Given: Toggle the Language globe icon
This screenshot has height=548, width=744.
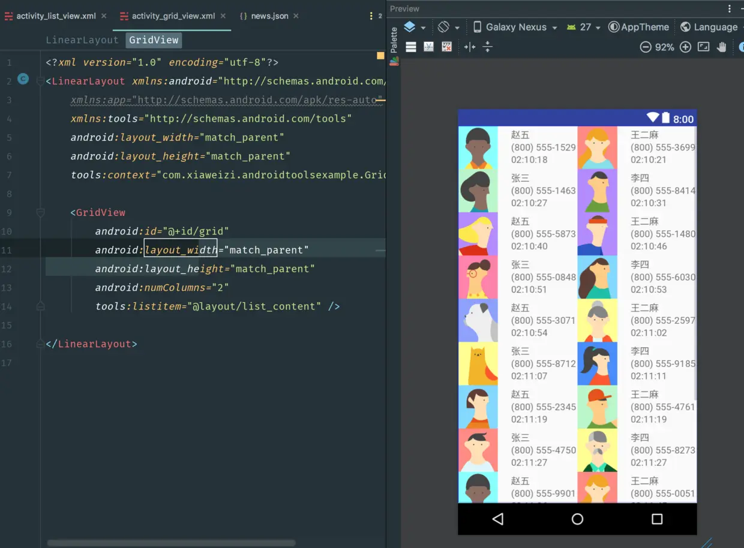Looking at the screenshot, I should point(686,26).
